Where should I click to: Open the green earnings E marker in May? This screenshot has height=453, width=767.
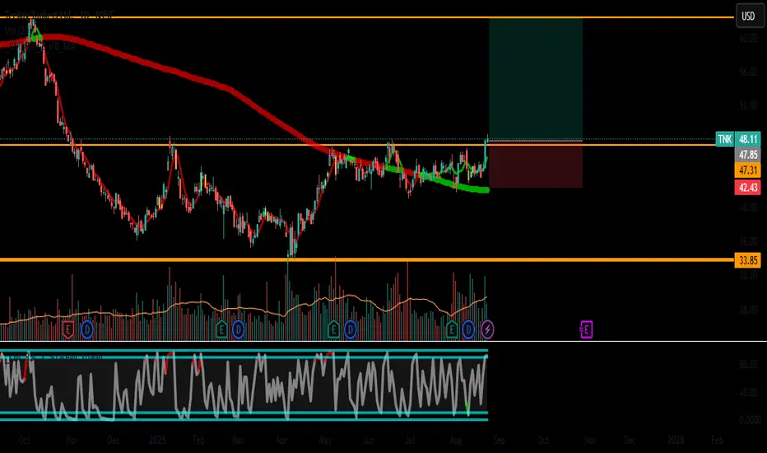[x=333, y=329]
